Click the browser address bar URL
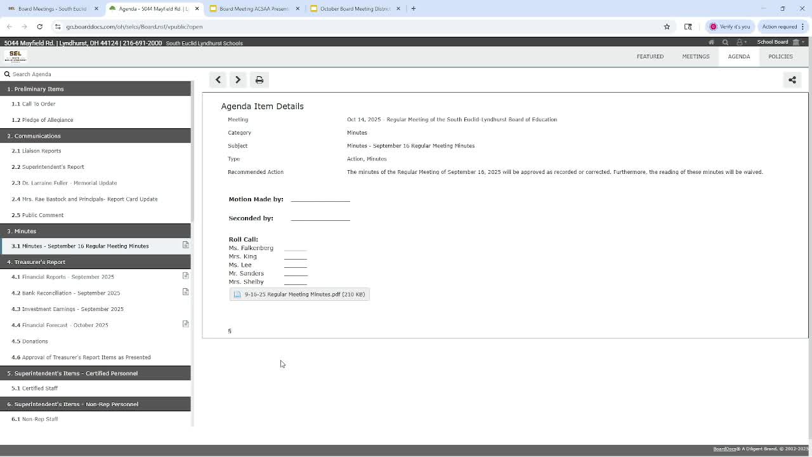812x457 pixels. pos(134,27)
